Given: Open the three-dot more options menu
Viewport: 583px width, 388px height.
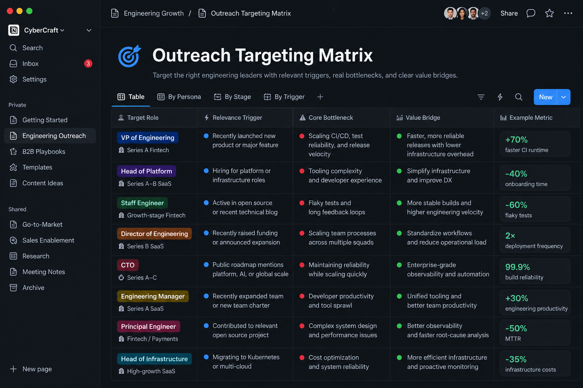Looking at the screenshot, I should [x=568, y=13].
